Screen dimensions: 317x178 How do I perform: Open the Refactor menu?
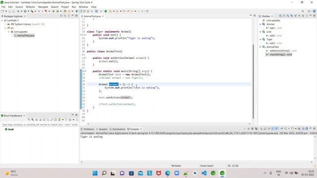(31, 7)
